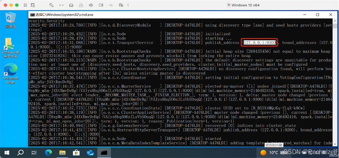This screenshot has width=339, height=158.
Task: Click the CD/DVD drive icon
Action: point(81,5)
